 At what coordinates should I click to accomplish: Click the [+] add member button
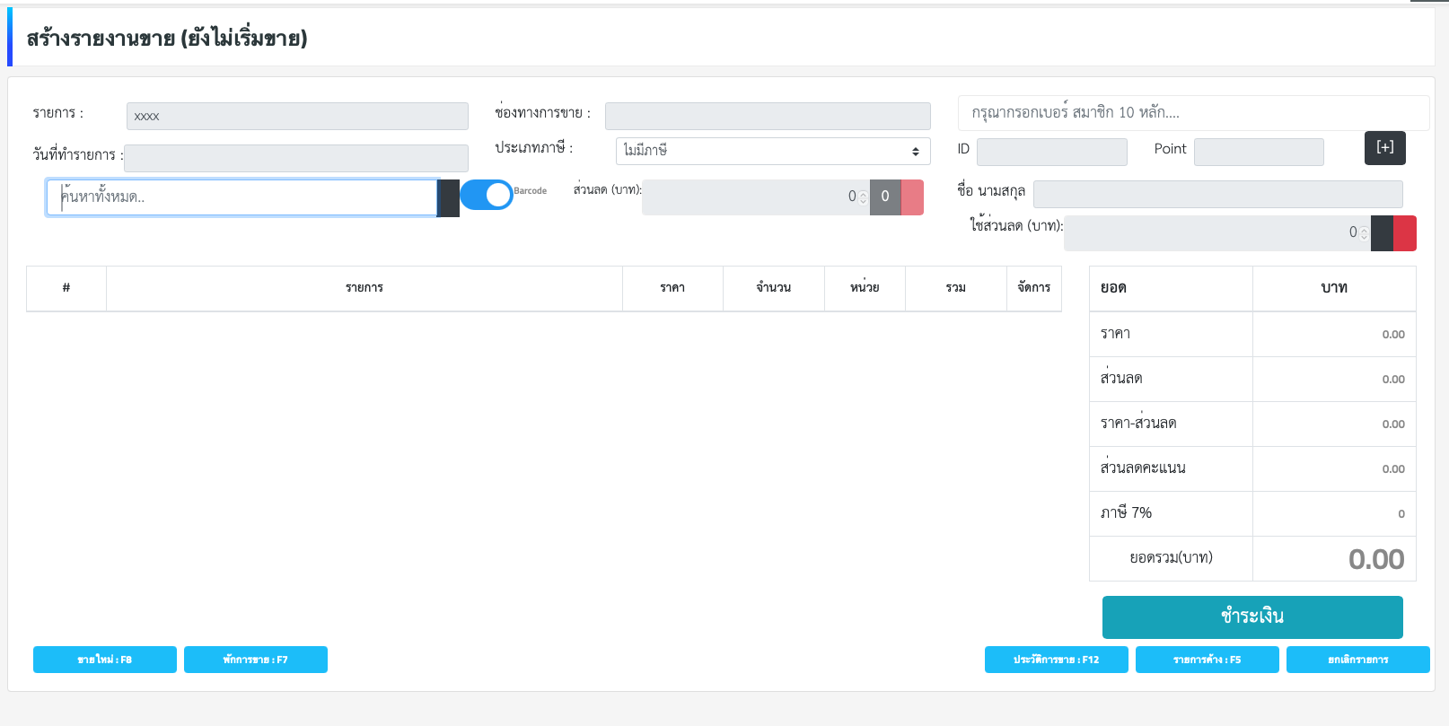tap(1384, 148)
